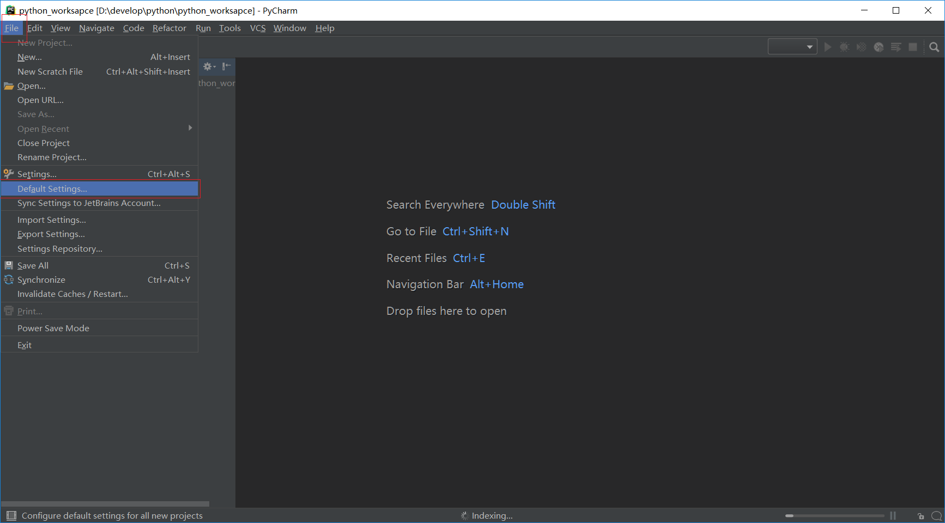Choose Import Settings...

pos(100,220)
